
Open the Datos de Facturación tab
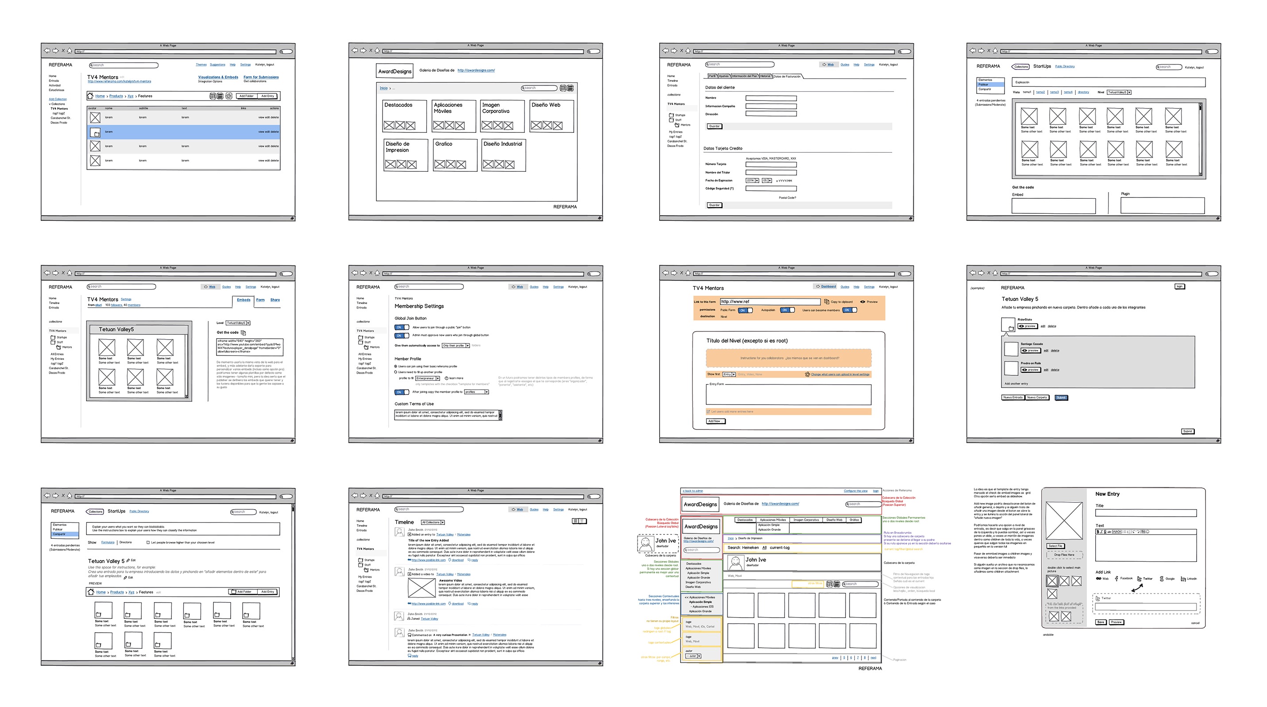pos(787,76)
